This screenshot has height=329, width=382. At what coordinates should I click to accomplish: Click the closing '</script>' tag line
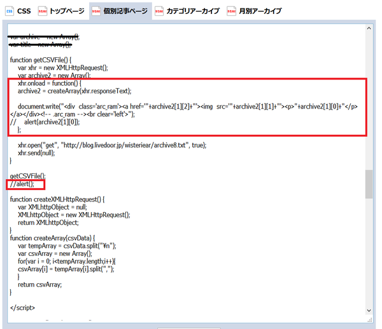[22, 308]
